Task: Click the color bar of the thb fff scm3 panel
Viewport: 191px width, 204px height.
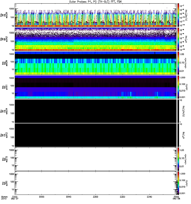Action: point(178,39)
